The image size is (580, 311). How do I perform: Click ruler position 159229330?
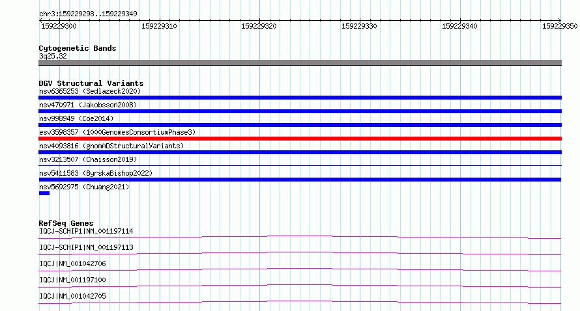coord(359,26)
